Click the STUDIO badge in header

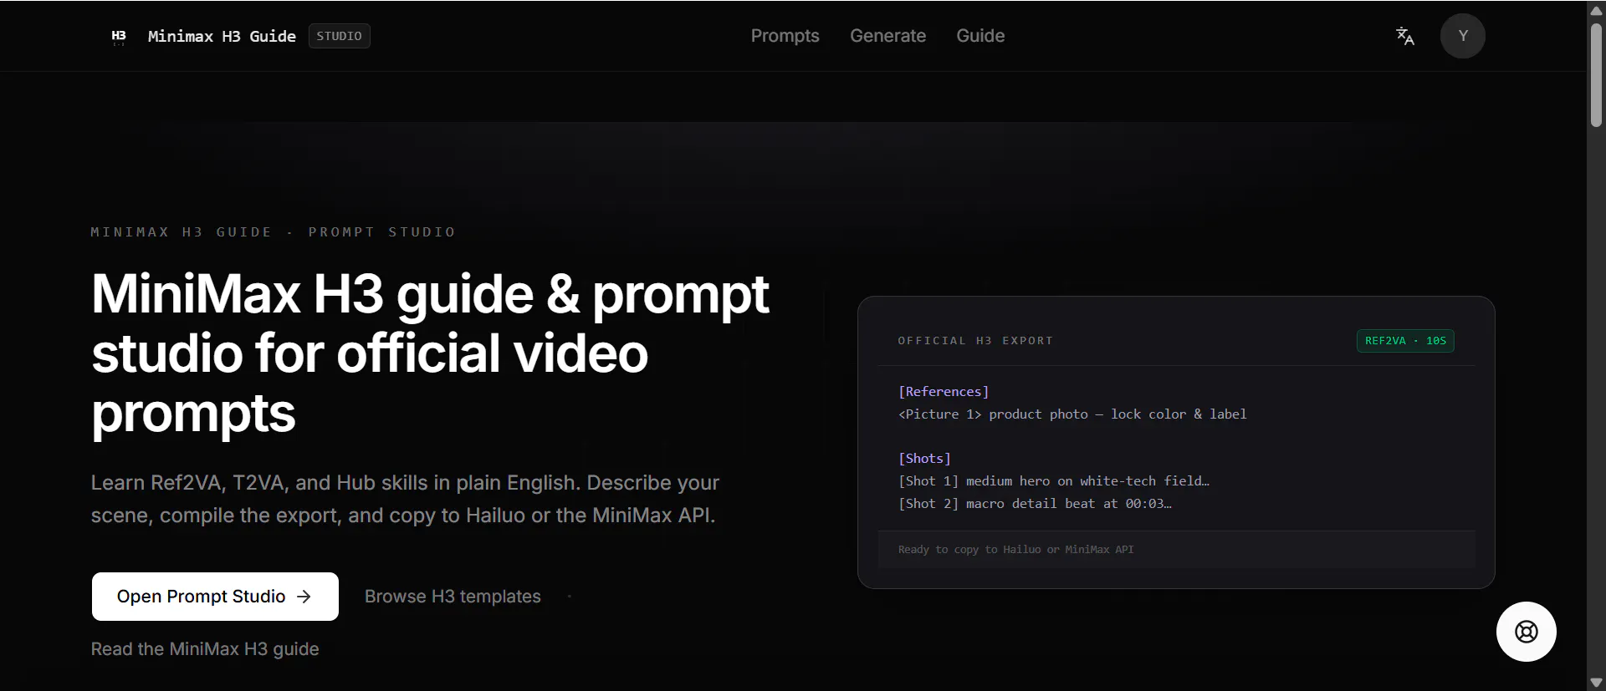pyautogui.click(x=340, y=36)
